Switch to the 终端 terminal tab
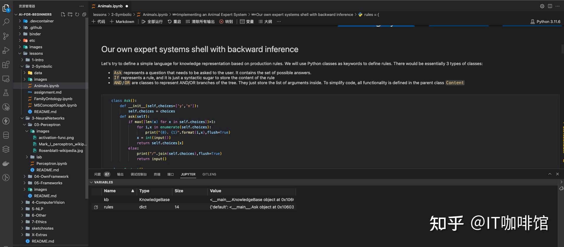The height and width of the screenshot is (247, 564). (157, 174)
